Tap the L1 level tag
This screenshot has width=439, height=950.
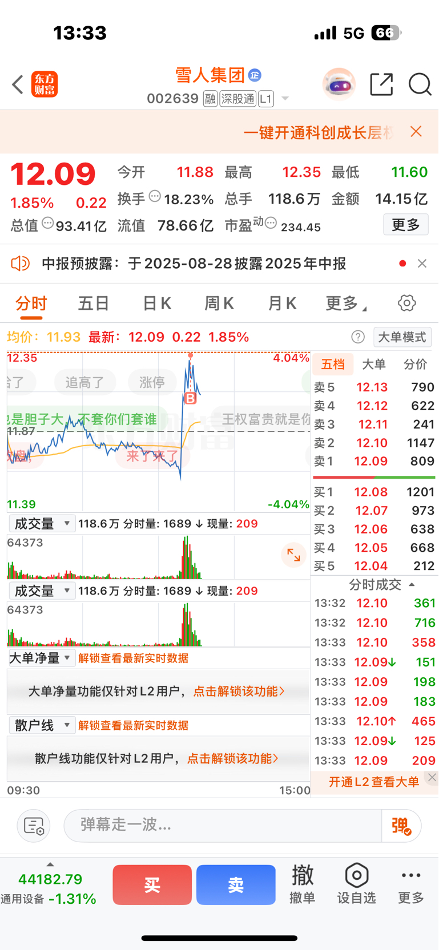pos(266,99)
